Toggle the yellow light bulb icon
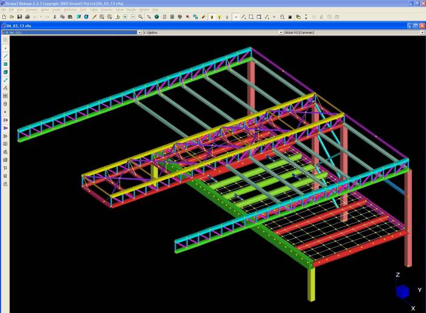The height and width of the screenshot is (313, 426). (219, 16)
